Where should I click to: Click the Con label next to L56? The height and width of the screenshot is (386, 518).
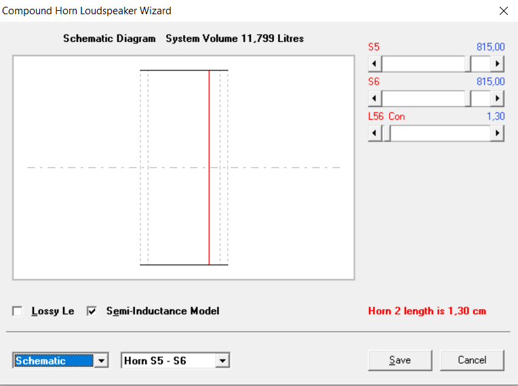pos(397,116)
